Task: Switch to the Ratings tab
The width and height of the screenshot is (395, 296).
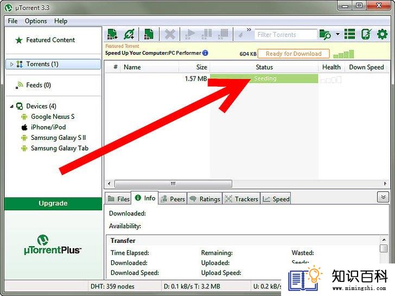Action: tap(205, 199)
